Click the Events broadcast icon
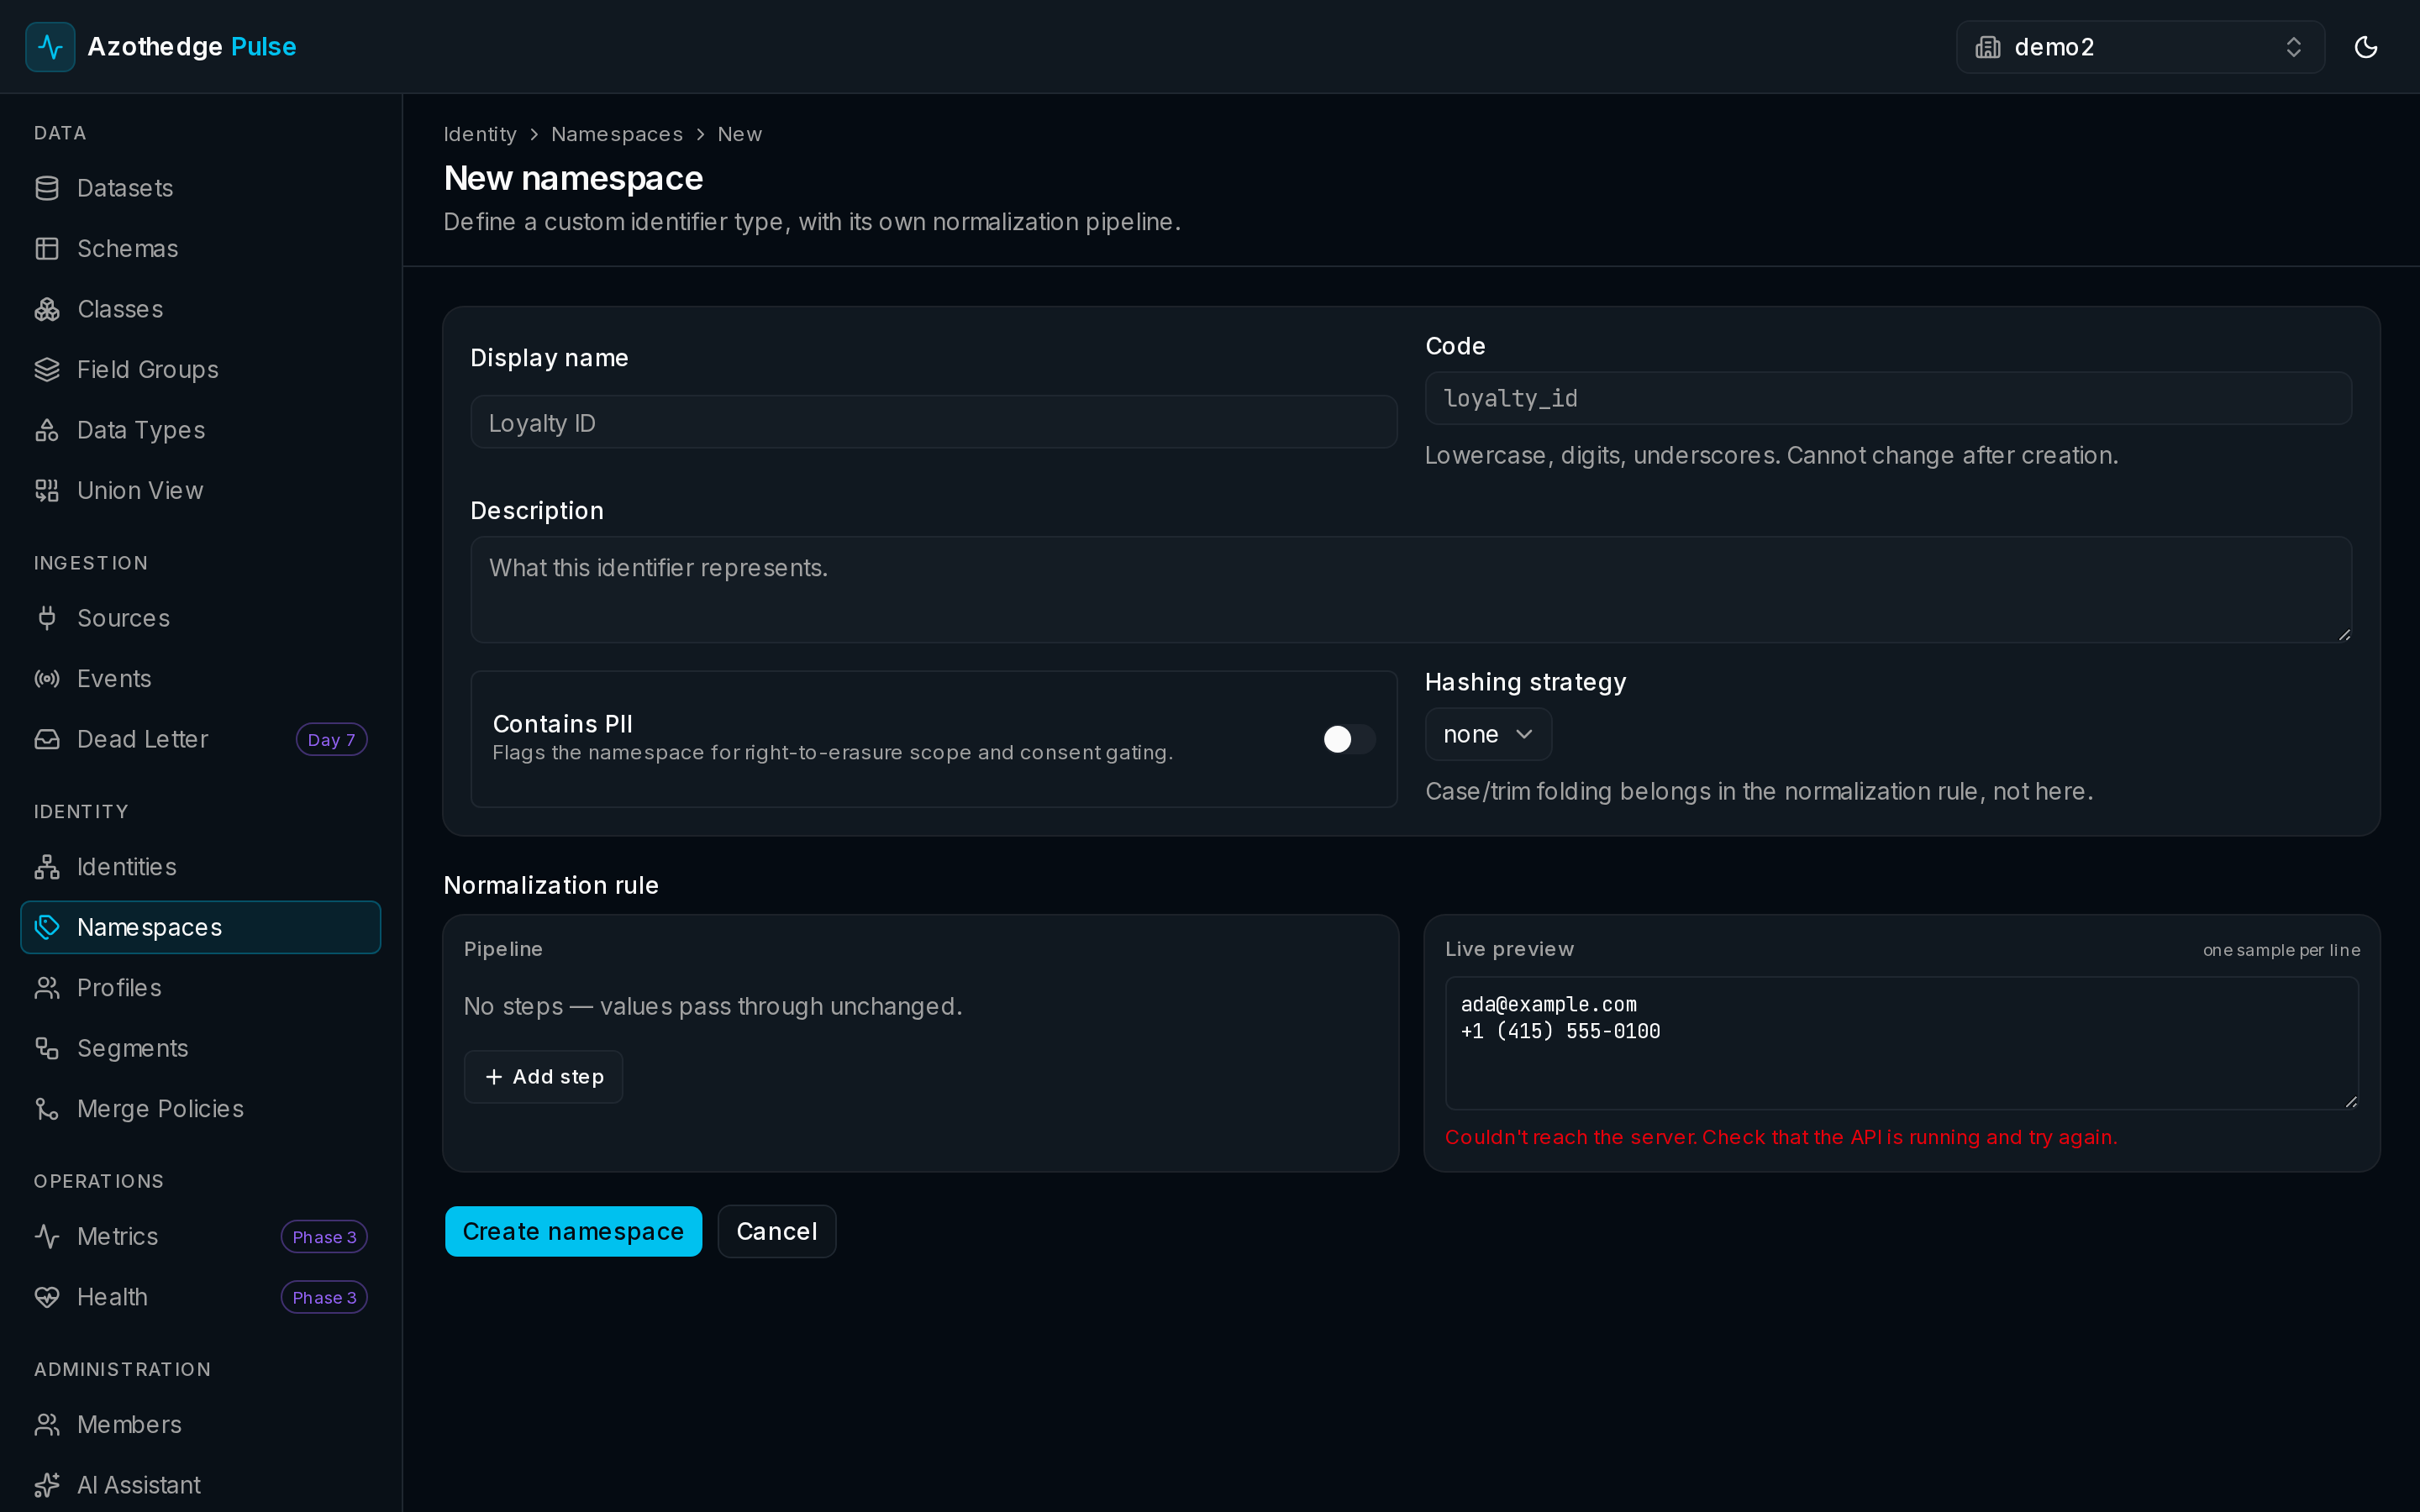2420x1512 pixels. (x=47, y=679)
